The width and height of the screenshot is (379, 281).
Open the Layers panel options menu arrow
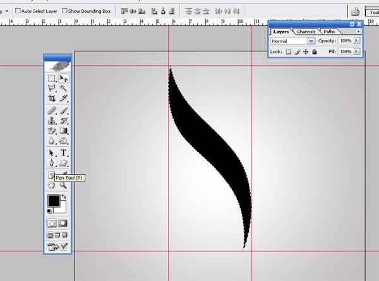(x=359, y=31)
